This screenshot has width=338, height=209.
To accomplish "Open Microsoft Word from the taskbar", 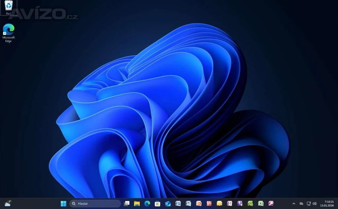I will [x=178, y=204].
